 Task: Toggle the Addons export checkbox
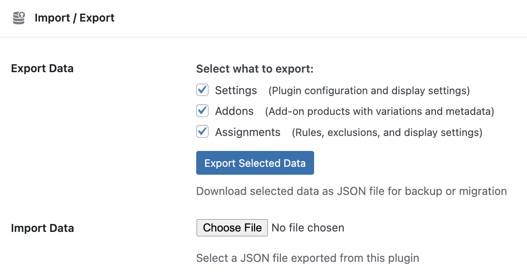202,110
